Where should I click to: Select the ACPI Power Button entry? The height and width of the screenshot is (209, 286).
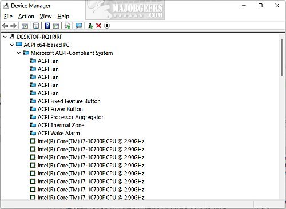pos(60,109)
